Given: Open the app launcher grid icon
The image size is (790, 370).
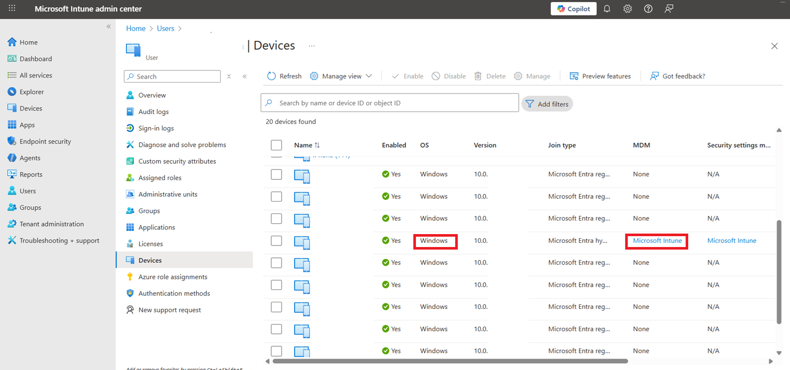Looking at the screenshot, I should click(11, 8).
